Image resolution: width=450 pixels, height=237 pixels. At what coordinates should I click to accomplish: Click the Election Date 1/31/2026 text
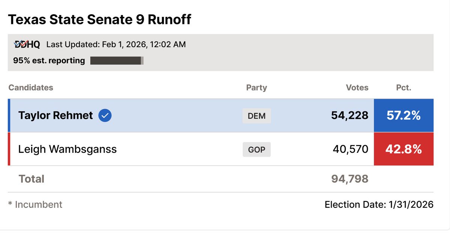(379, 204)
